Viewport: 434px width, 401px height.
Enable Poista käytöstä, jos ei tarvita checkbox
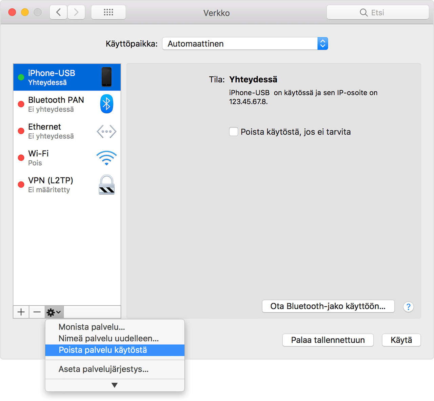point(234,132)
